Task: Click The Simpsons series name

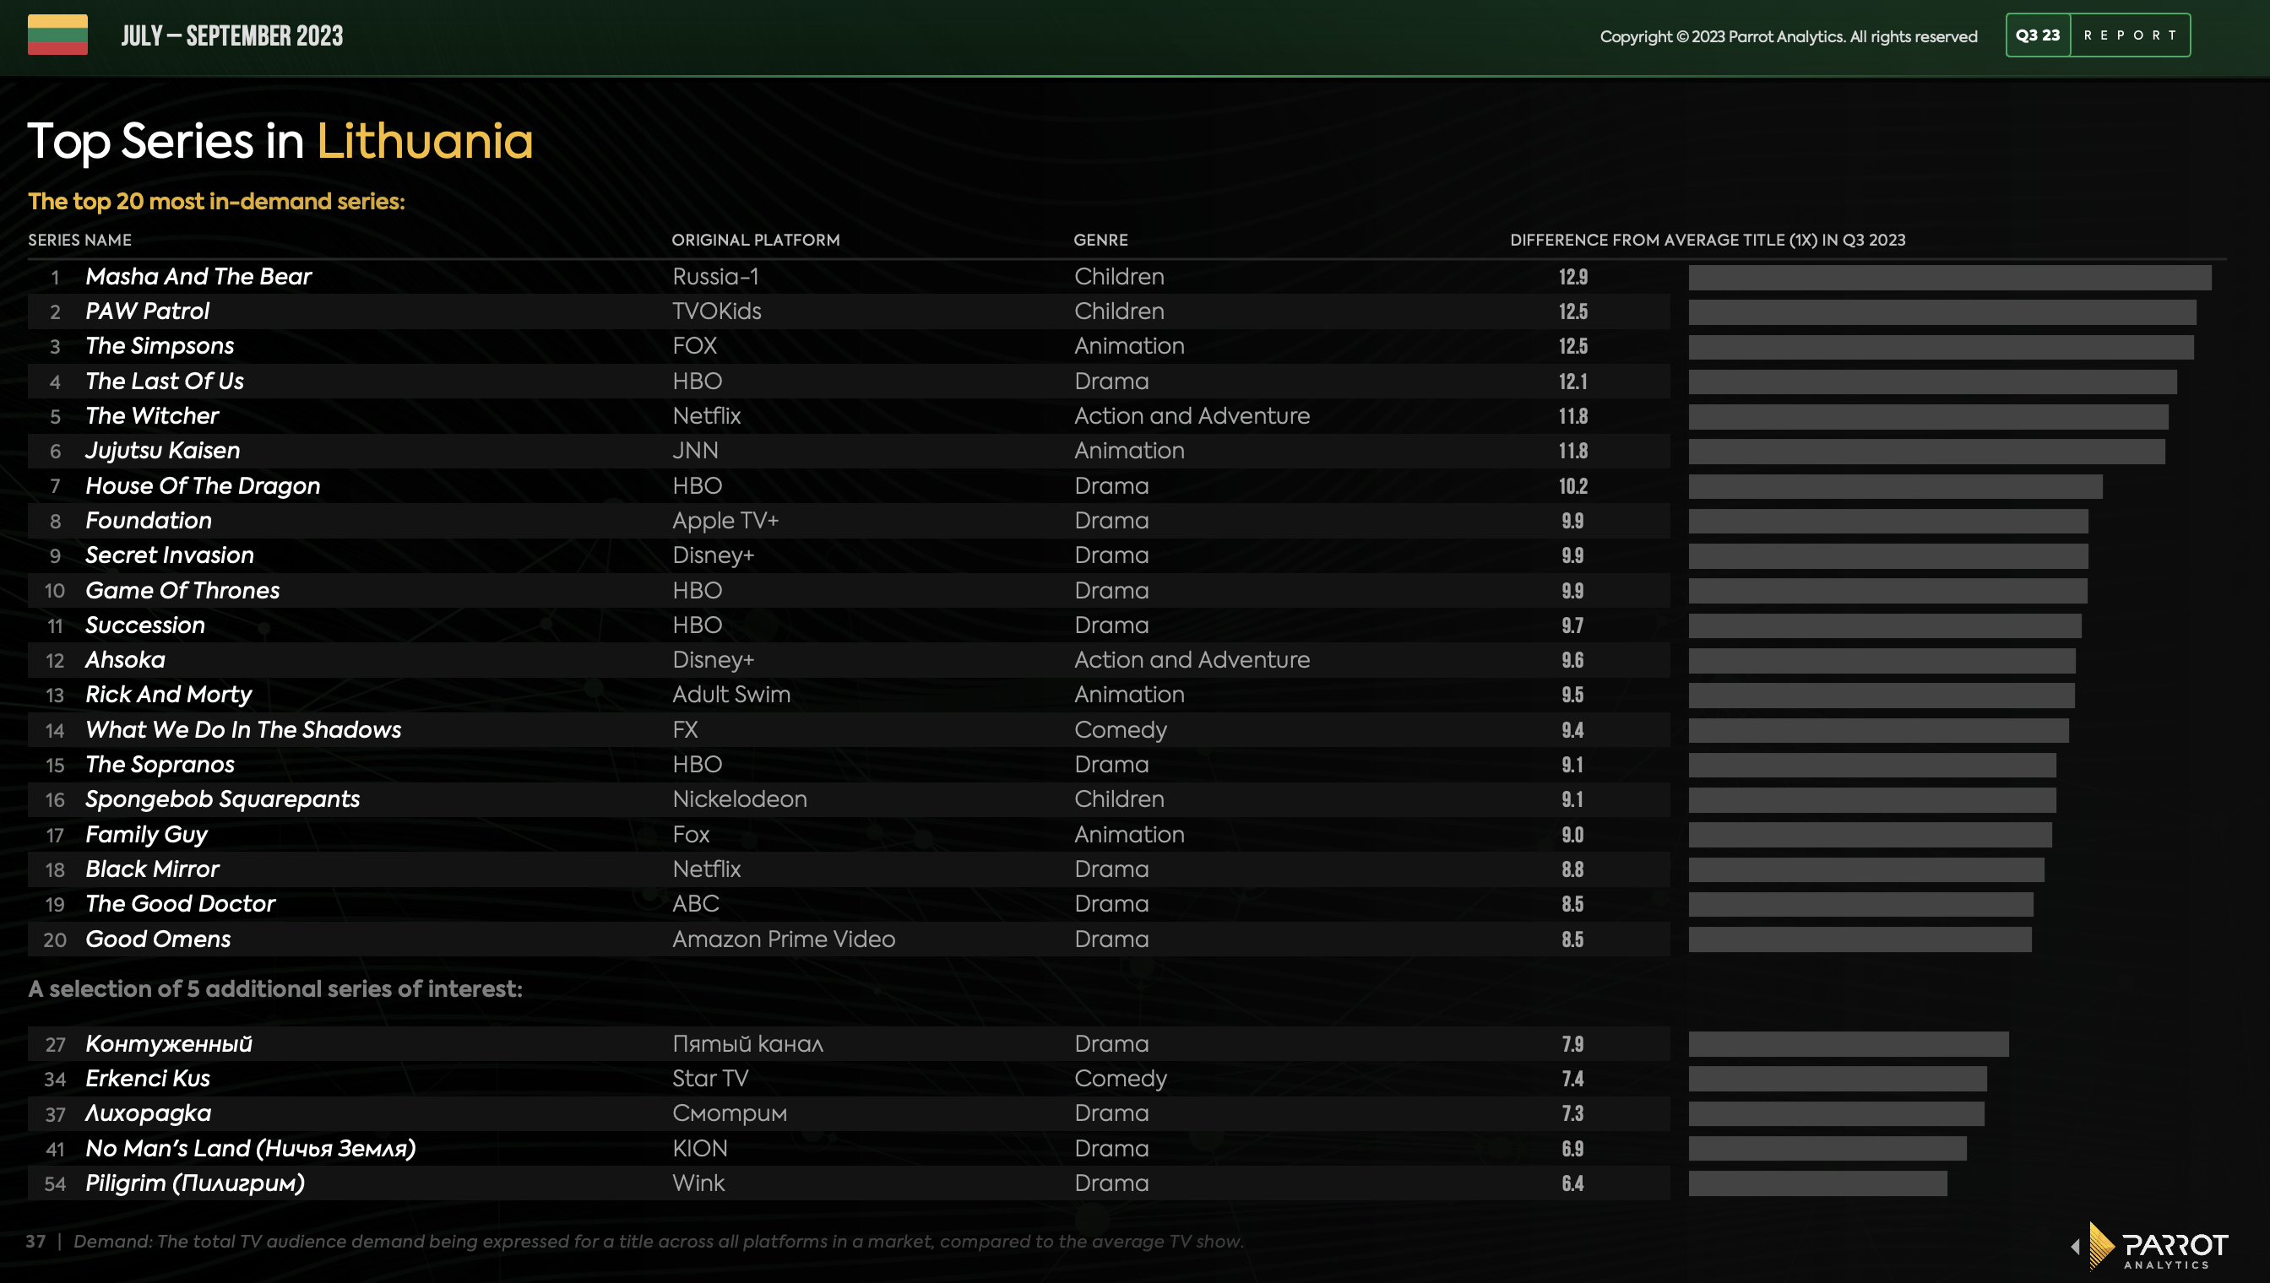Action: (x=160, y=346)
